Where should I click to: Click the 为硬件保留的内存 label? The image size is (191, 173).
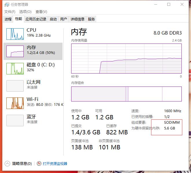pos(146,128)
